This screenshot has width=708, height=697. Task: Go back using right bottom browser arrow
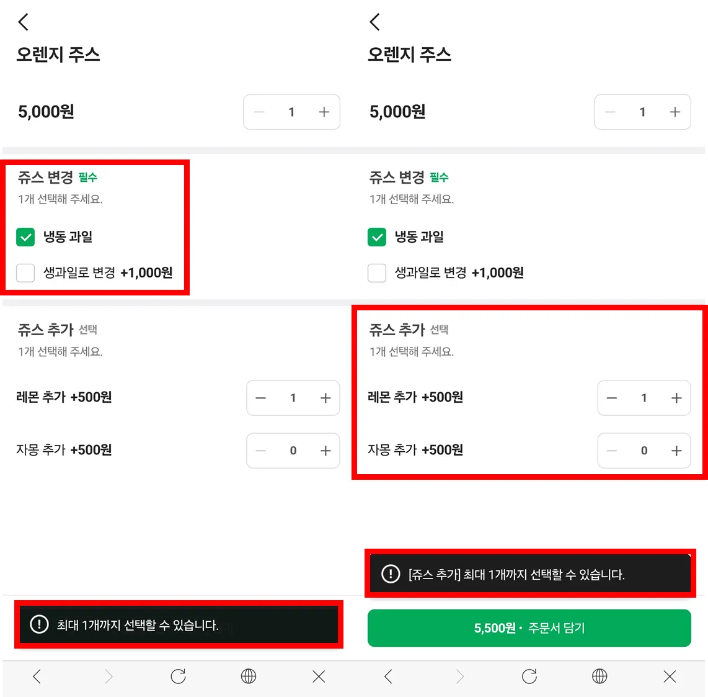click(x=388, y=676)
